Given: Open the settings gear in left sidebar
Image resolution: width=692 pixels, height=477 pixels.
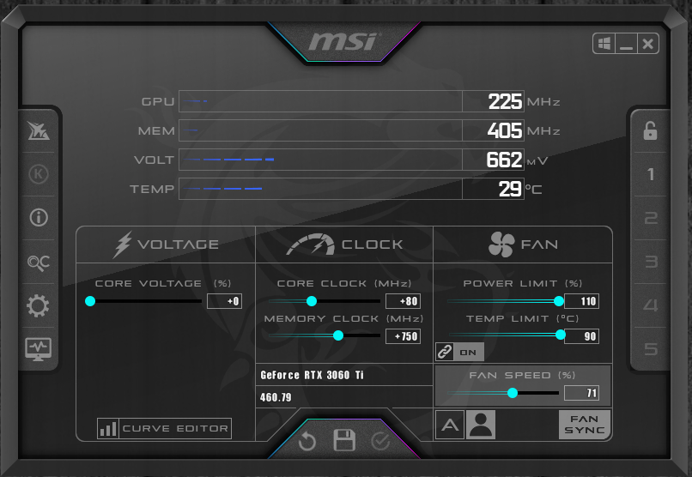Looking at the screenshot, I should (39, 305).
